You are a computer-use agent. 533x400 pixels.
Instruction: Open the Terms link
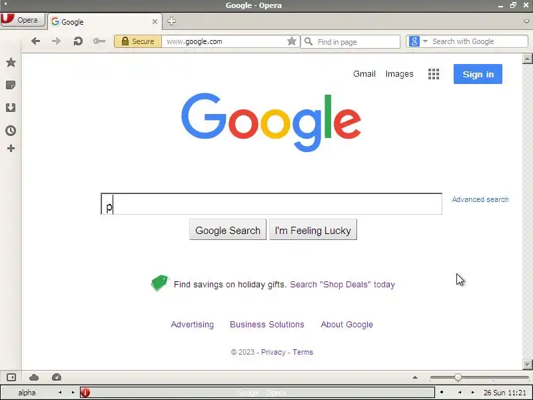pos(303,352)
